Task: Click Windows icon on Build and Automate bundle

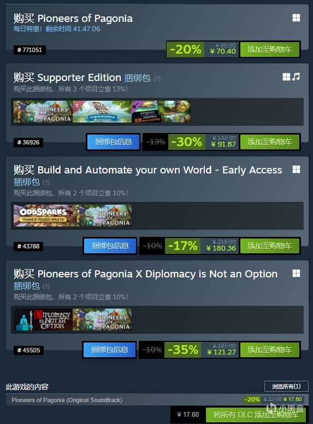Action: pos(296,170)
